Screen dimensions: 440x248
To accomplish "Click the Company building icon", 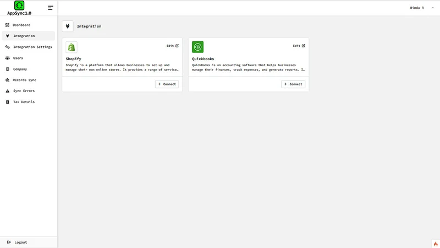I will click(x=8, y=69).
